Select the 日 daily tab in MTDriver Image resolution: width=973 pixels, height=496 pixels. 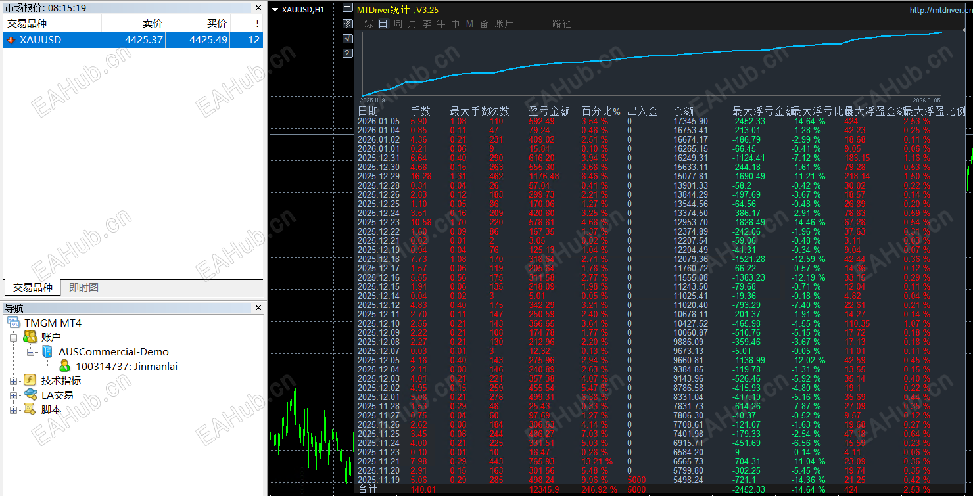coord(383,24)
